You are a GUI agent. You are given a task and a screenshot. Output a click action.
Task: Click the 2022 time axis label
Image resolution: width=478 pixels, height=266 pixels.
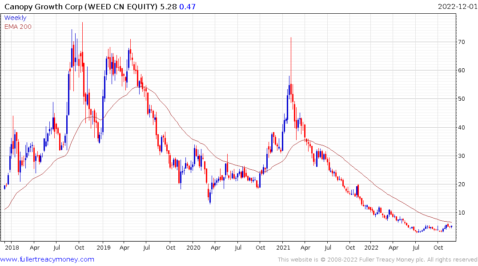click(371, 248)
